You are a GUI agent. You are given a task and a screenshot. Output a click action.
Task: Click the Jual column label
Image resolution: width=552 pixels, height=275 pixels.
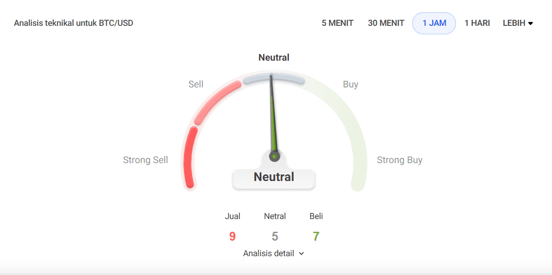pos(232,216)
